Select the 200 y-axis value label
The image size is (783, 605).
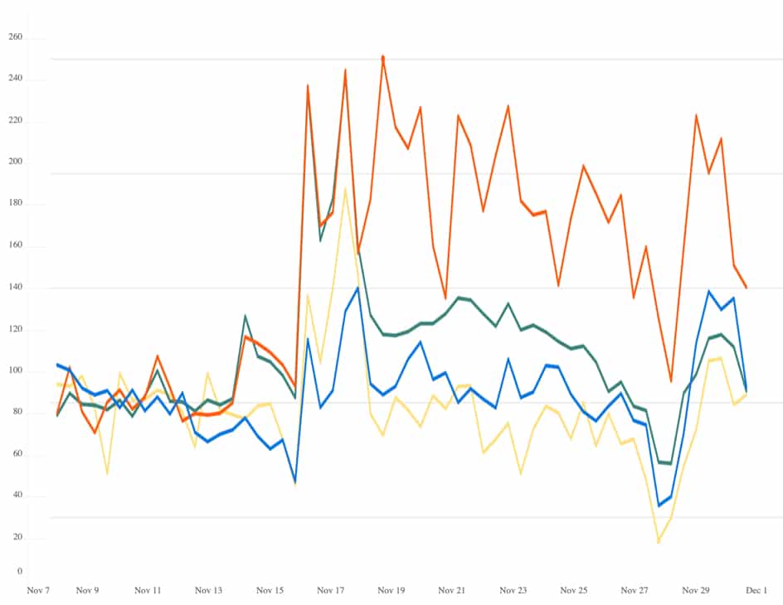click(x=15, y=163)
